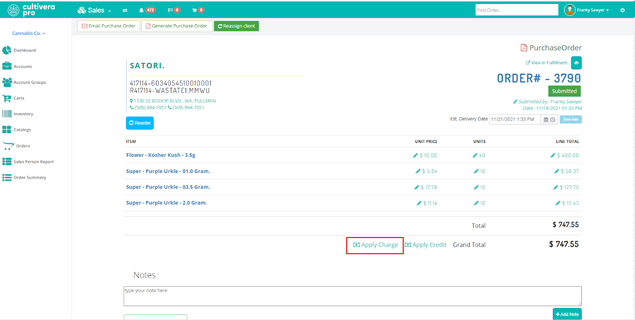The height and width of the screenshot is (320, 635).
Task: Edit line total $111.43 pencil
Action: 558,203
